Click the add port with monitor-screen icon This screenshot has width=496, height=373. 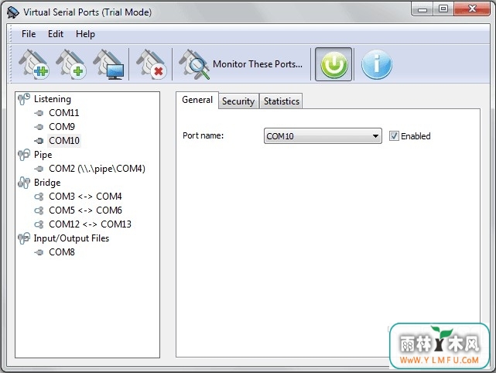pos(108,64)
